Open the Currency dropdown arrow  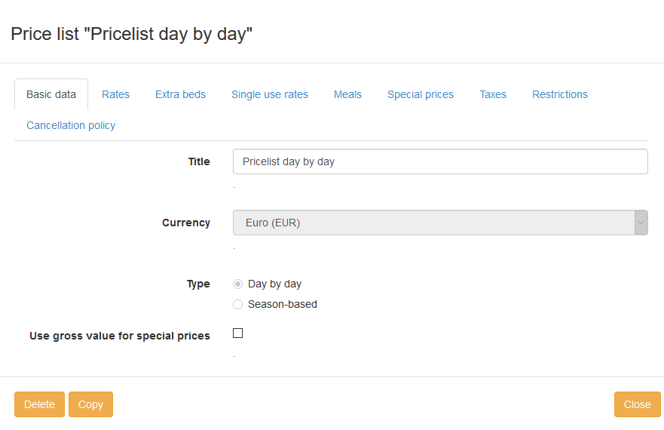[641, 223]
